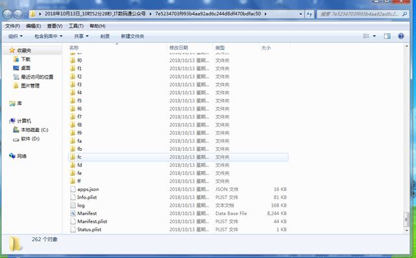Select 桌面 in the navigation pane
The width and height of the screenshot is (416, 258).
(26, 68)
